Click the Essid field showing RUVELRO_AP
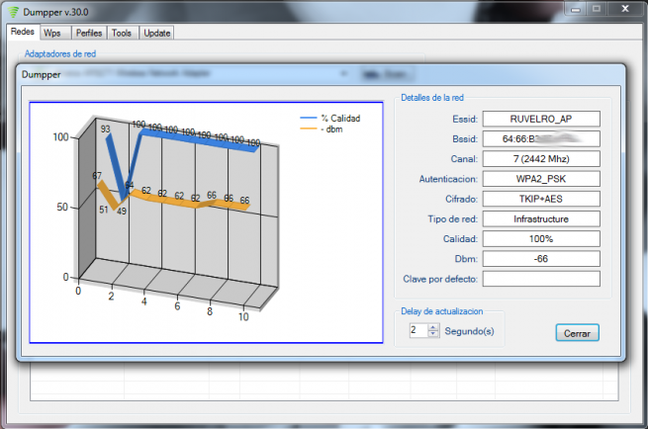 click(x=541, y=119)
